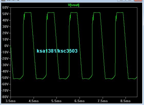
Task: Click the 8.5ms time axis label
Action: 126,101
